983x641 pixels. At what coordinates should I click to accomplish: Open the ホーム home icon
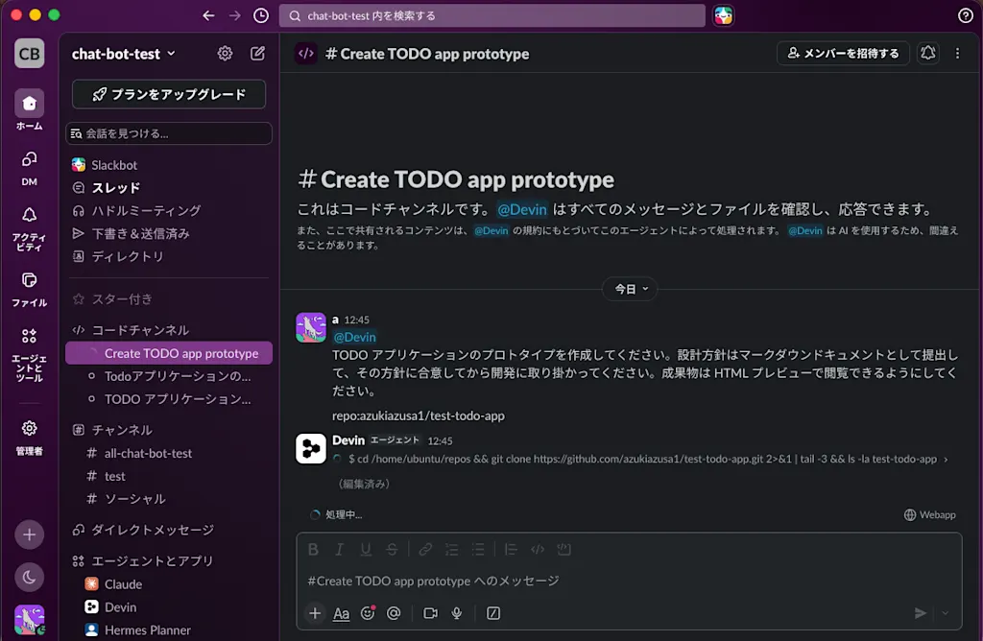[30, 104]
